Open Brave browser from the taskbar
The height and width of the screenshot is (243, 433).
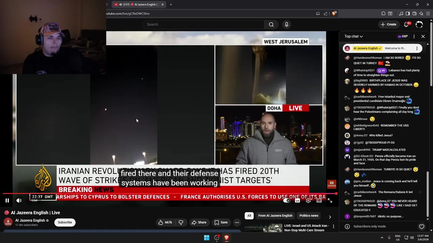227,238
